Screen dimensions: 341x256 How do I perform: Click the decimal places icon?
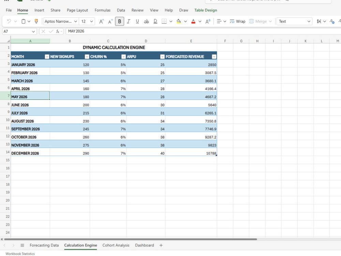(332, 21)
